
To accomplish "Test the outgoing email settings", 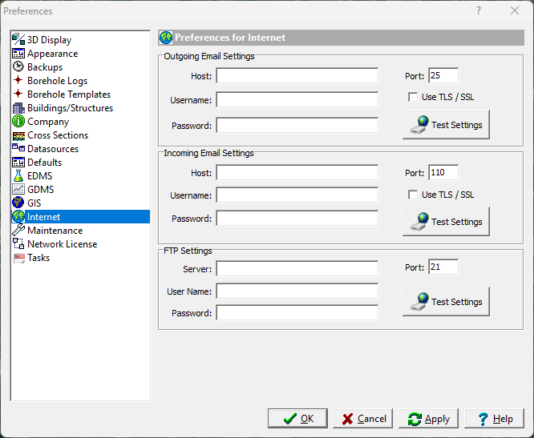I will pyautogui.click(x=446, y=125).
